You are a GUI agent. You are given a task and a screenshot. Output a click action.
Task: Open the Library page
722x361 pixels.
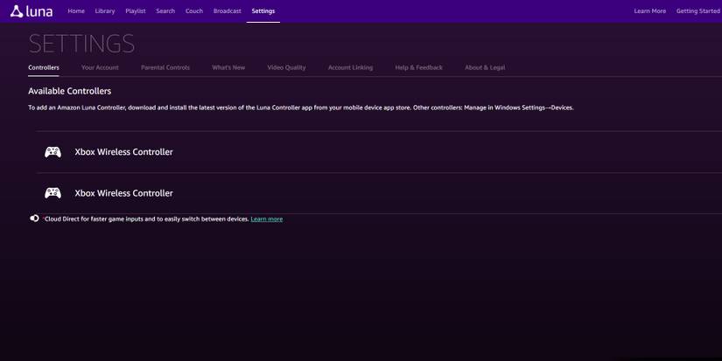click(x=105, y=11)
